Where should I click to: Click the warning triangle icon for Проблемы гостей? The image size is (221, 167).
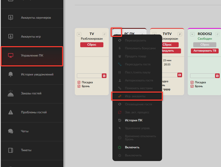11,112
